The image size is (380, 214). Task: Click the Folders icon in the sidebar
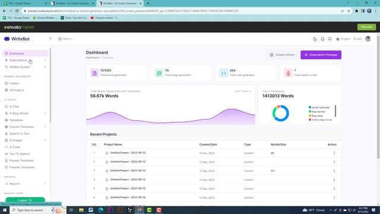click(x=7, y=83)
